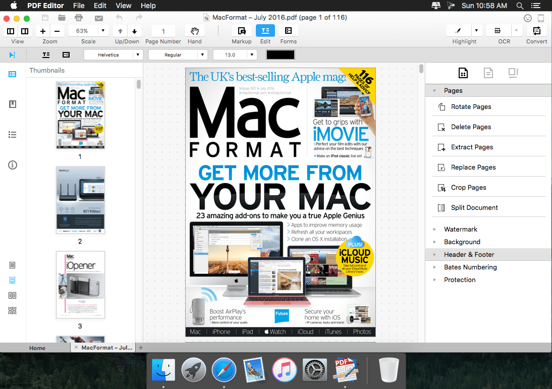Click the Email envelope icon

pos(99,18)
